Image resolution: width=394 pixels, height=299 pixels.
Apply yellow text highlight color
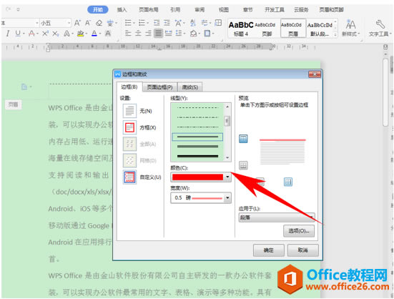(80, 34)
